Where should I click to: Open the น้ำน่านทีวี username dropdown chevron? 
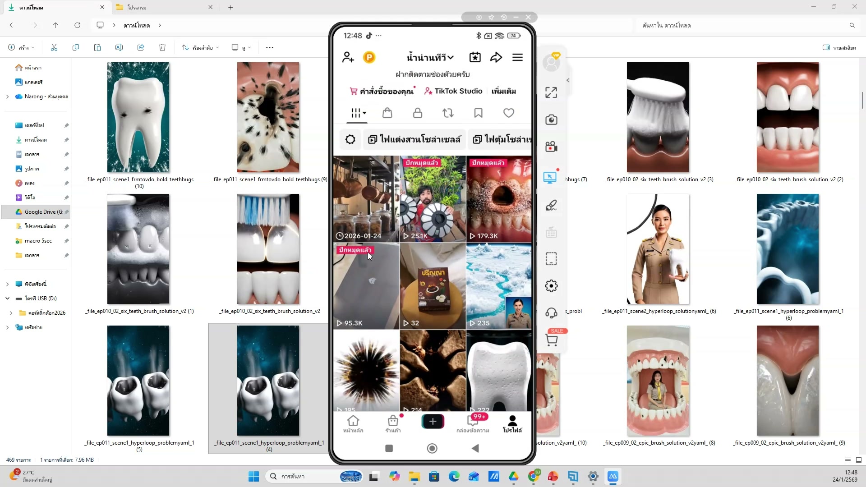(451, 57)
